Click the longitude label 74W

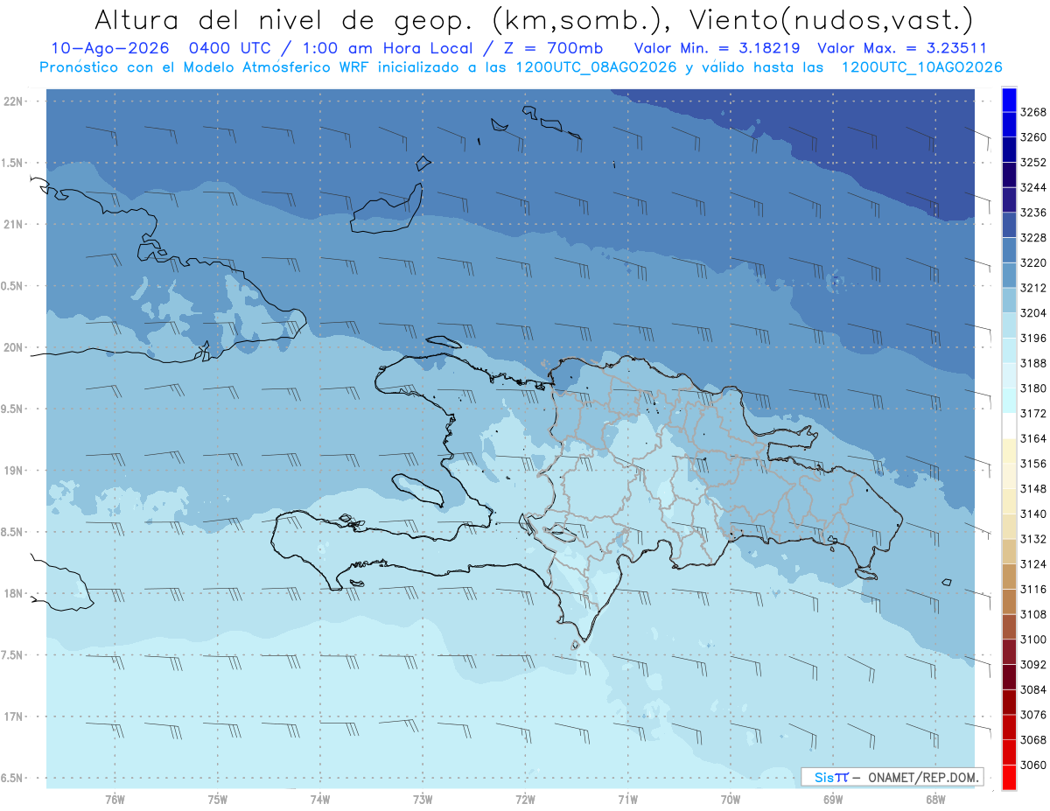tap(320, 798)
